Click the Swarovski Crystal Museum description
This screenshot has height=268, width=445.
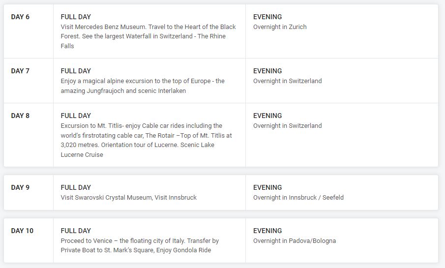coord(128,197)
